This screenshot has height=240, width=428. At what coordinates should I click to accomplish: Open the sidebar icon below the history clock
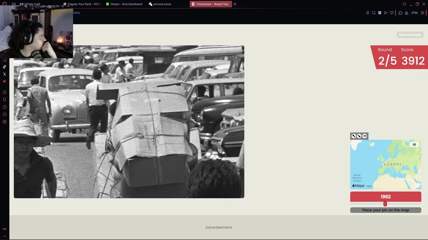[4, 114]
